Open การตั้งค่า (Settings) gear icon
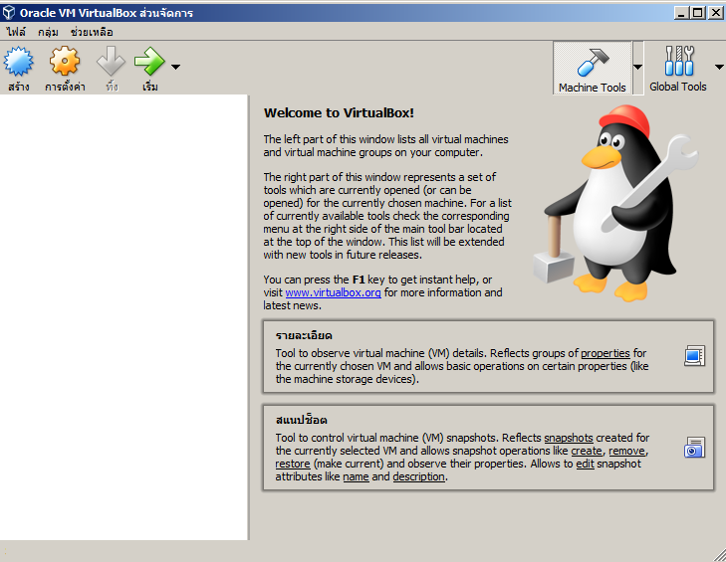 [x=65, y=61]
